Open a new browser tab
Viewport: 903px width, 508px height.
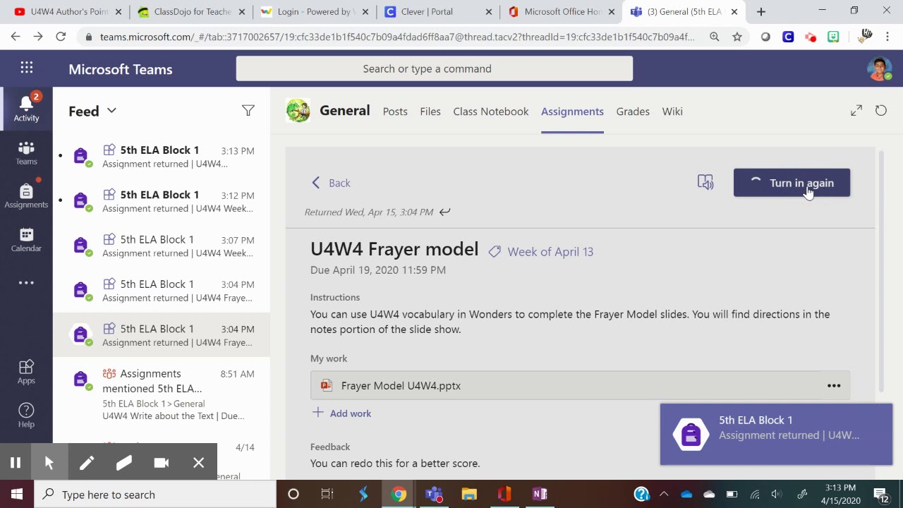pyautogui.click(x=760, y=12)
